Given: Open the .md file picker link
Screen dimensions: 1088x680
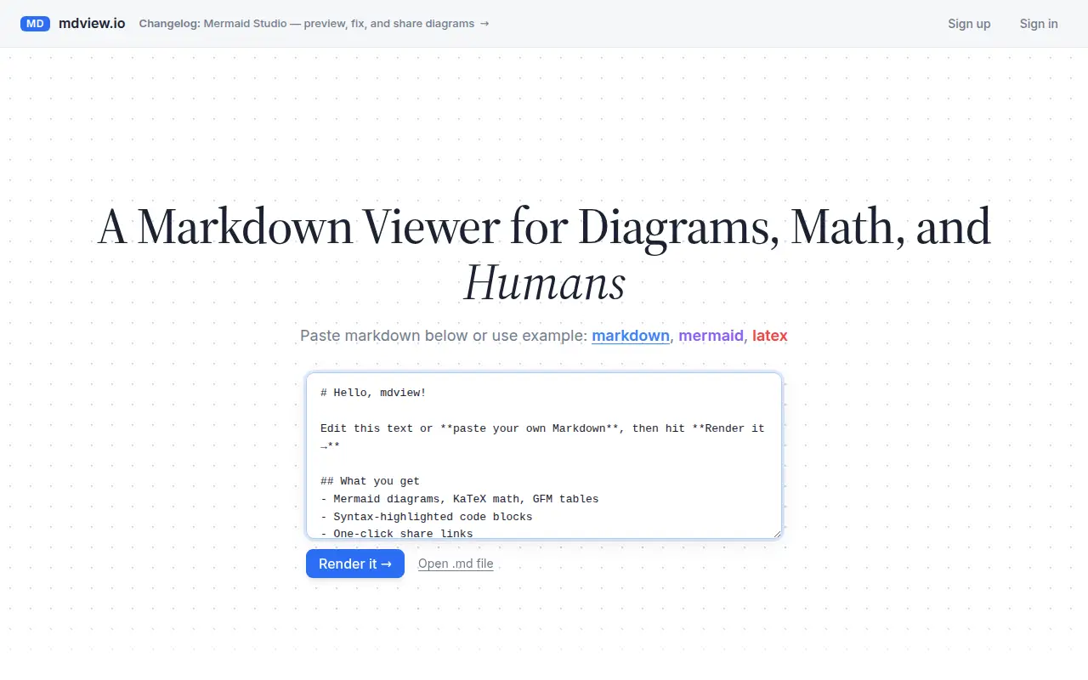Looking at the screenshot, I should tap(456, 564).
